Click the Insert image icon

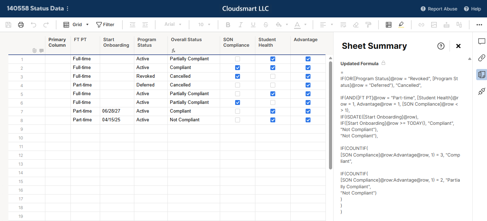coord(434,25)
